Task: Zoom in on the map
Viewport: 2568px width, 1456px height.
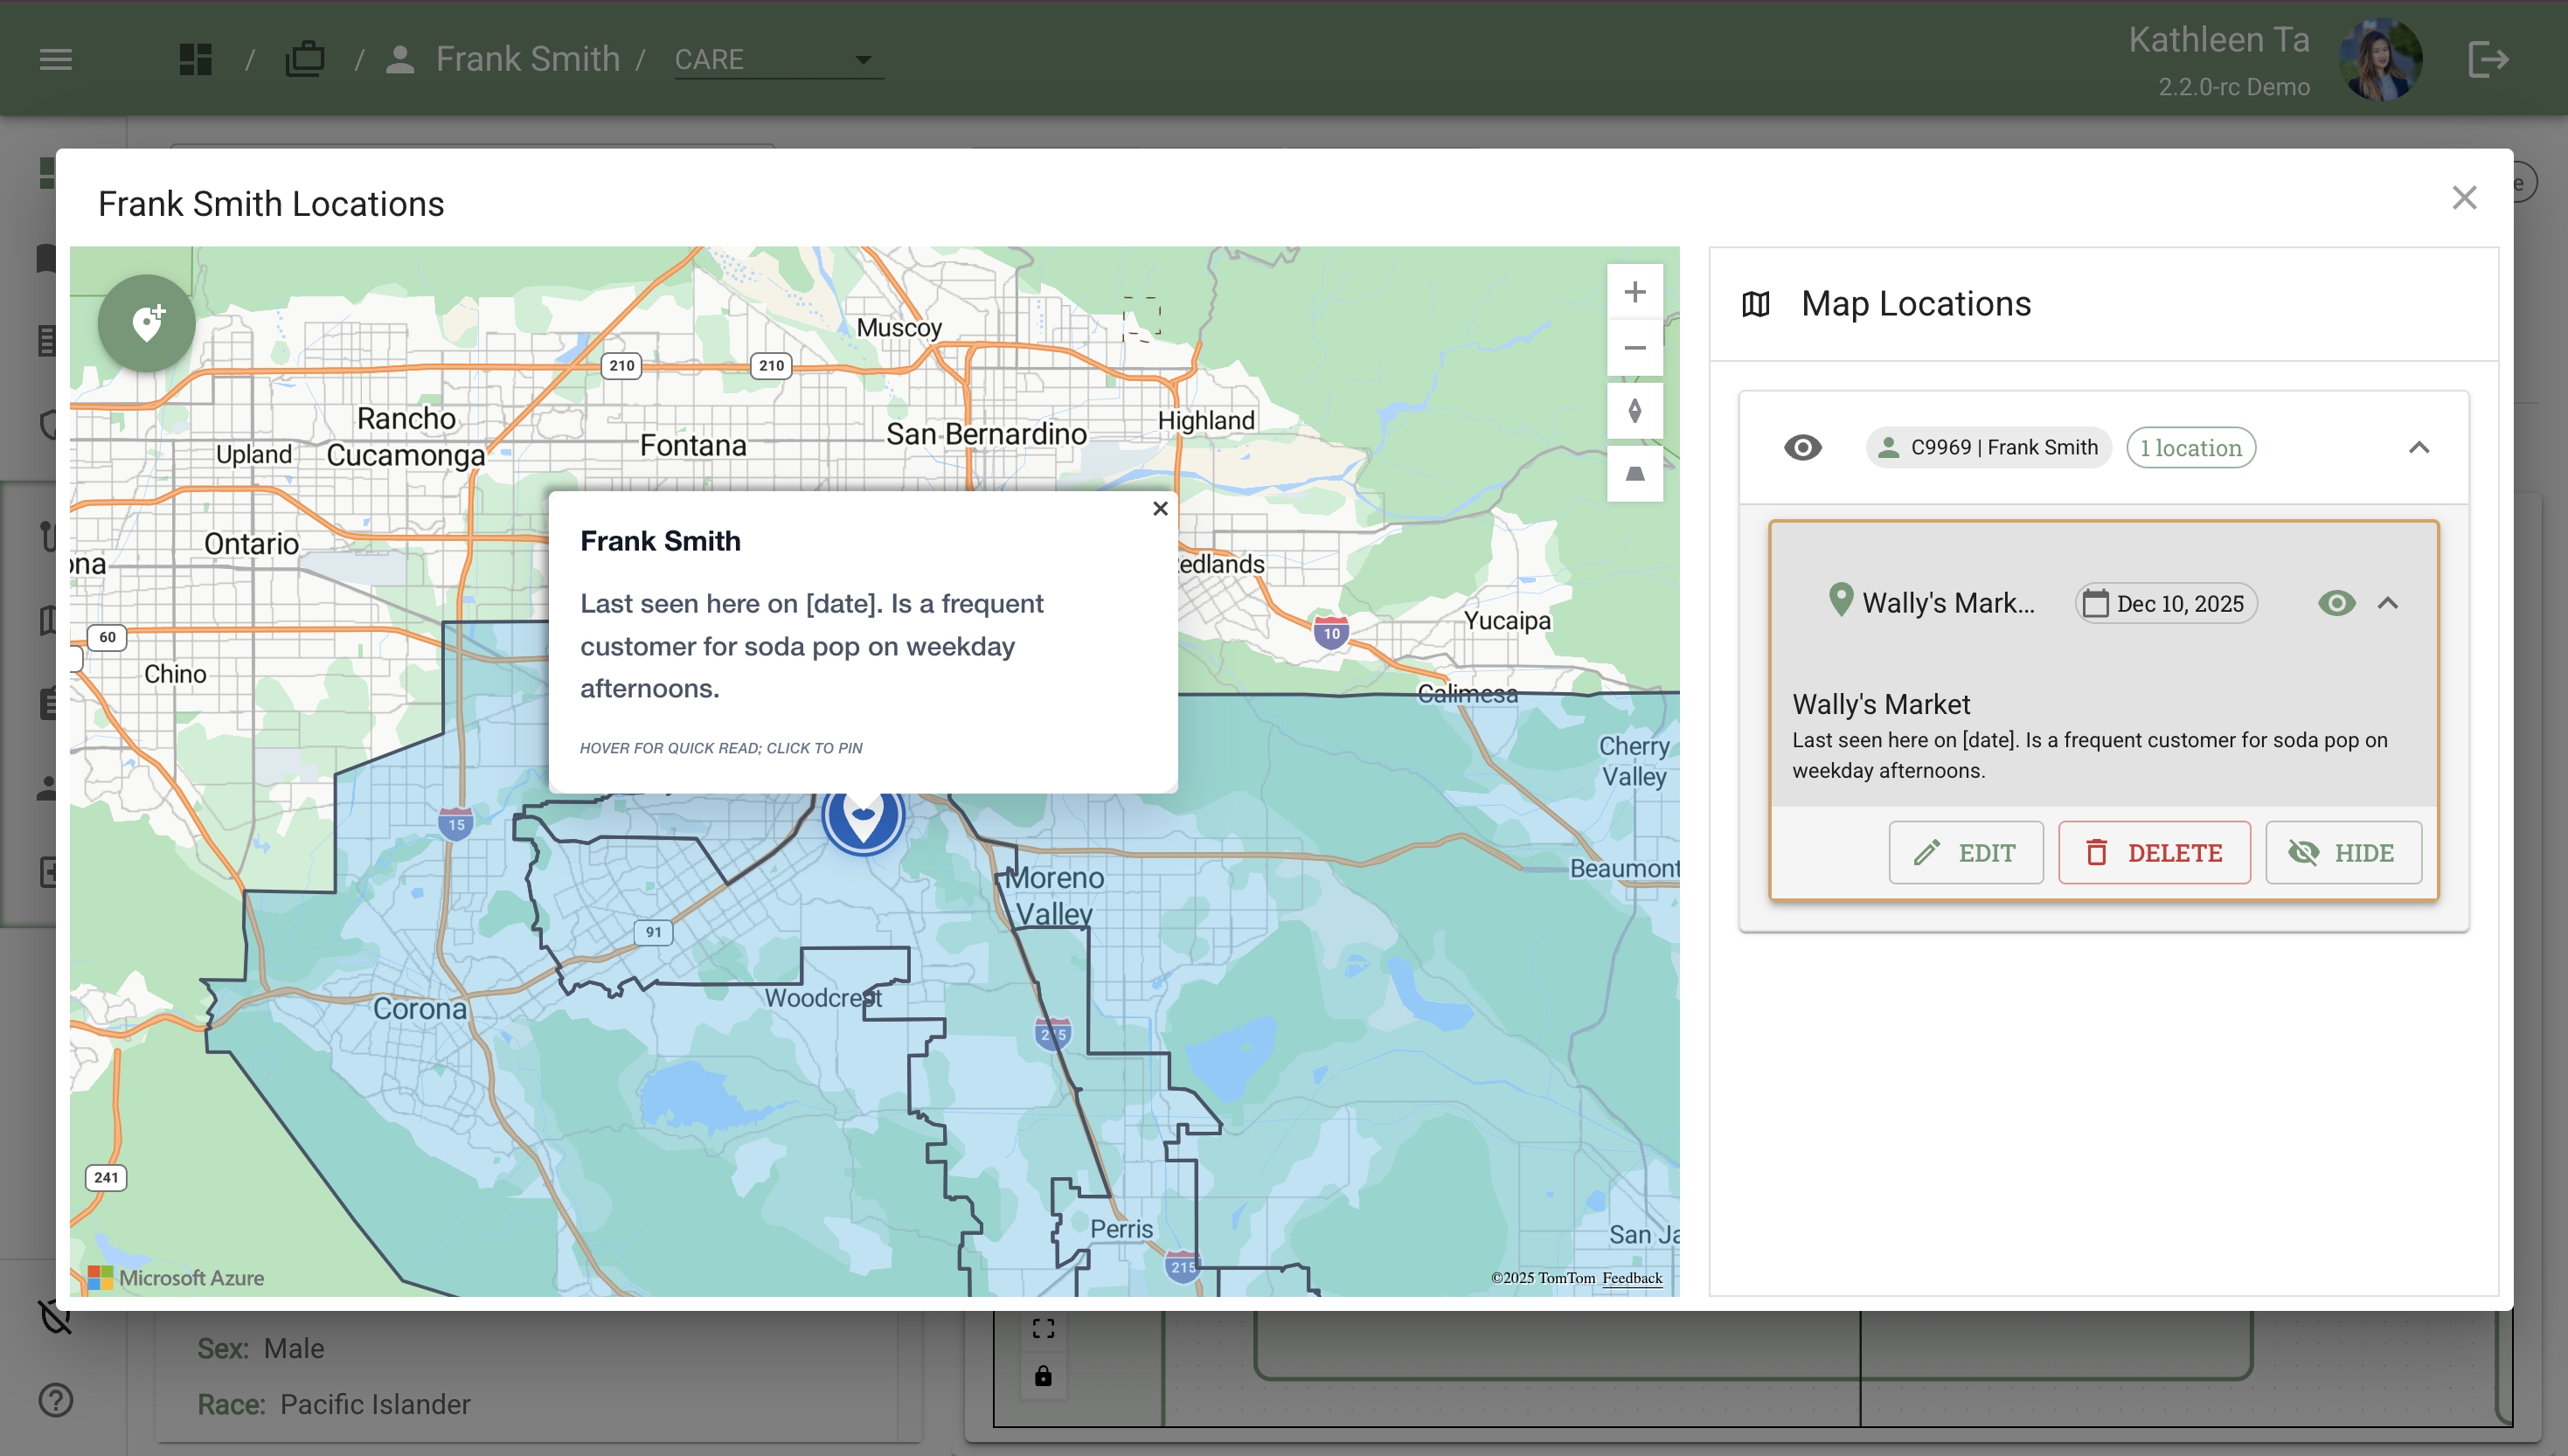Action: 1634,292
